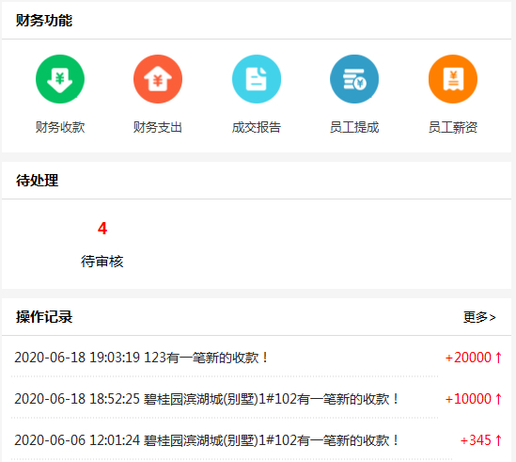Click the 财务支出 text label

click(x=158, y=127)
